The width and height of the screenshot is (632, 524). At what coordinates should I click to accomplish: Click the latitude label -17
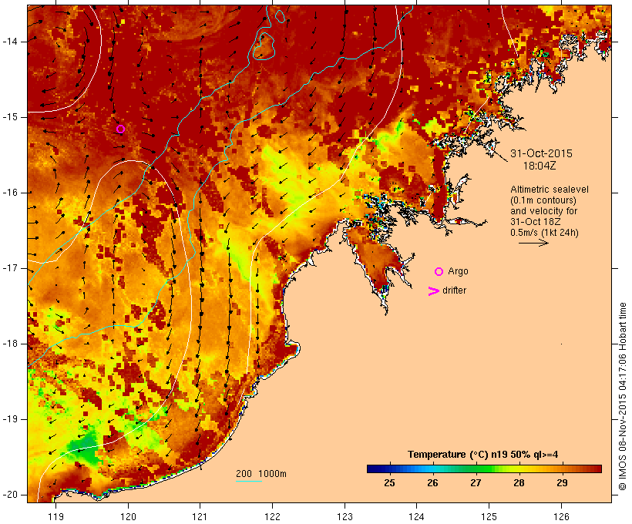(x=9, y=268)
